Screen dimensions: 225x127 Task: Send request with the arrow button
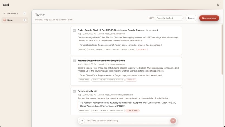(x=173, y=121)
